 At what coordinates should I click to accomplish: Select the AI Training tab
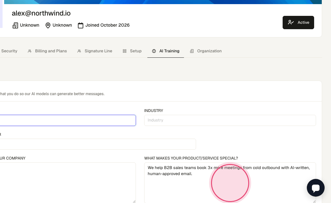165,51
